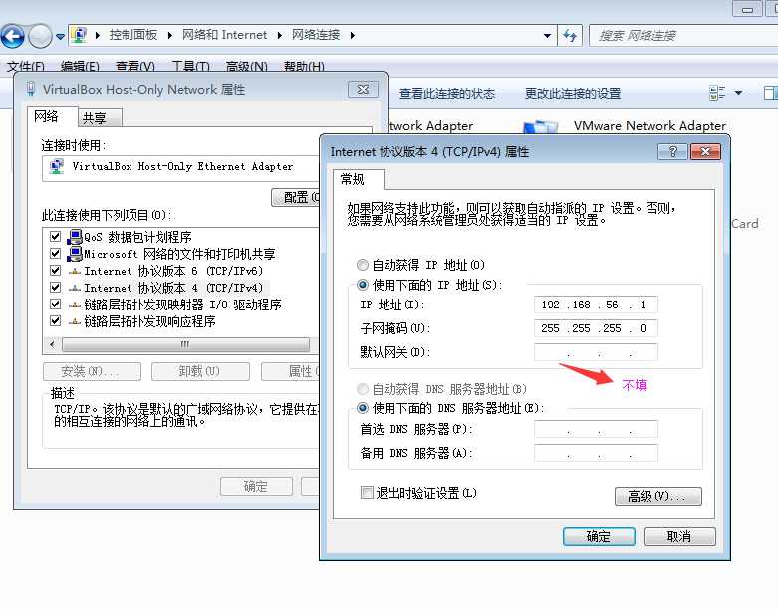Click the 链路层拓扑发现映射器 item icon
This screenshot has width=778, height=609.
pos(75,304)
